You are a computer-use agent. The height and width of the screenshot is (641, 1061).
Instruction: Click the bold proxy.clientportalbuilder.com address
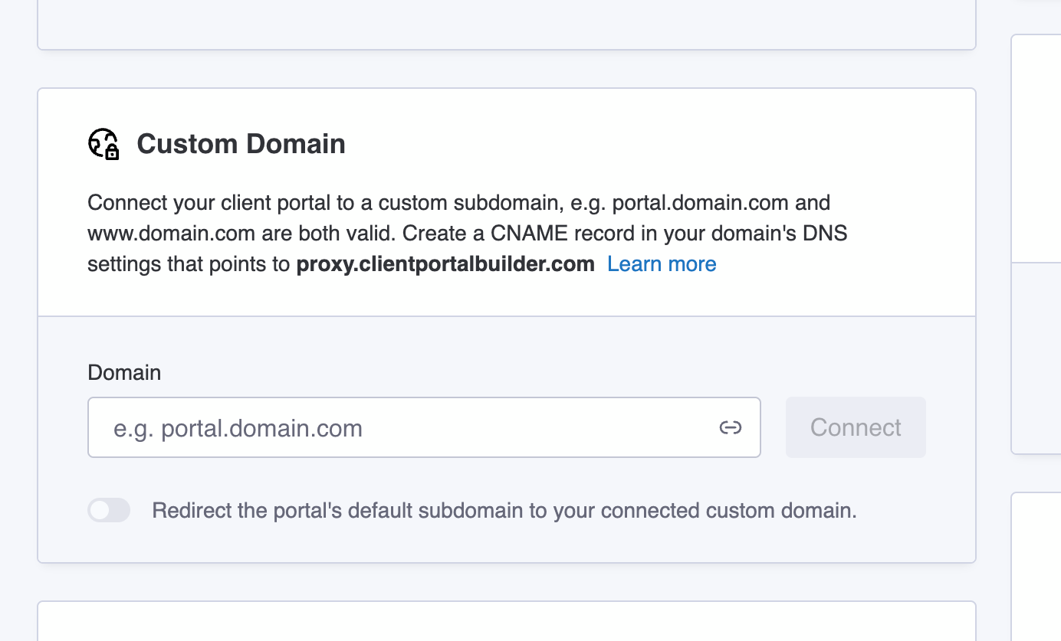(445, 264)
